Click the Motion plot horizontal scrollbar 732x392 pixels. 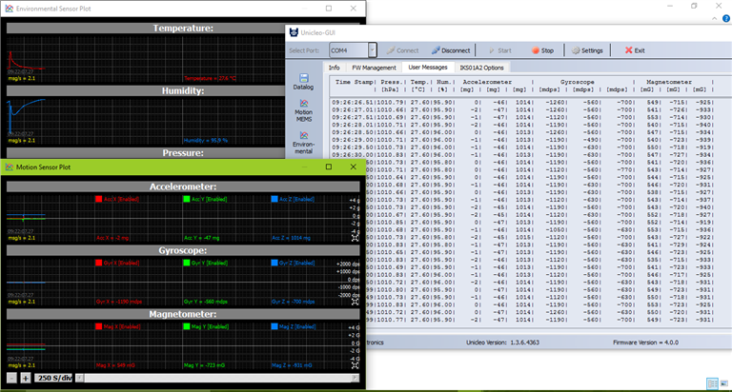(219, 379)
